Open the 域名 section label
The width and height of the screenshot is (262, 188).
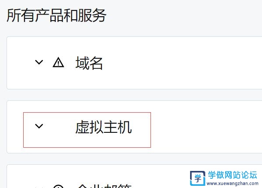89,63
